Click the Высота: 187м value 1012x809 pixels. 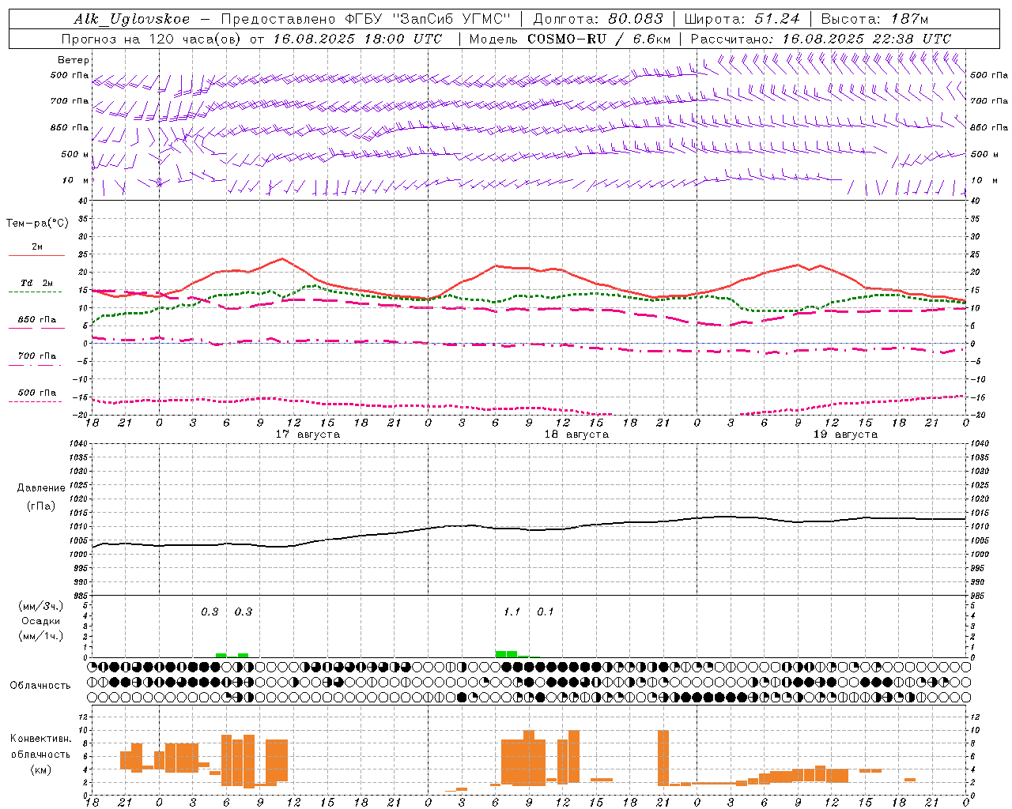874,19
